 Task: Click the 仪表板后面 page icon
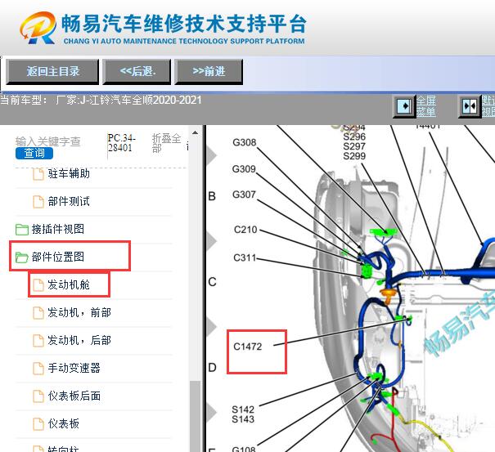[38, 396]
